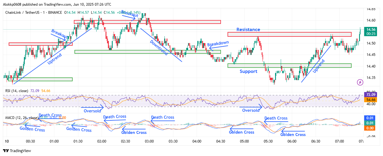
Task: Click the 01:30 time axis label
Action: click(78, 141)
